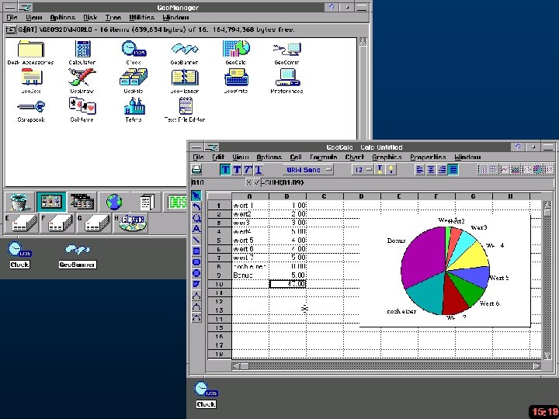Open the Properties menu in GeoCalc
Viewport: 559px width, 419px height.
(x=428, y=157)
